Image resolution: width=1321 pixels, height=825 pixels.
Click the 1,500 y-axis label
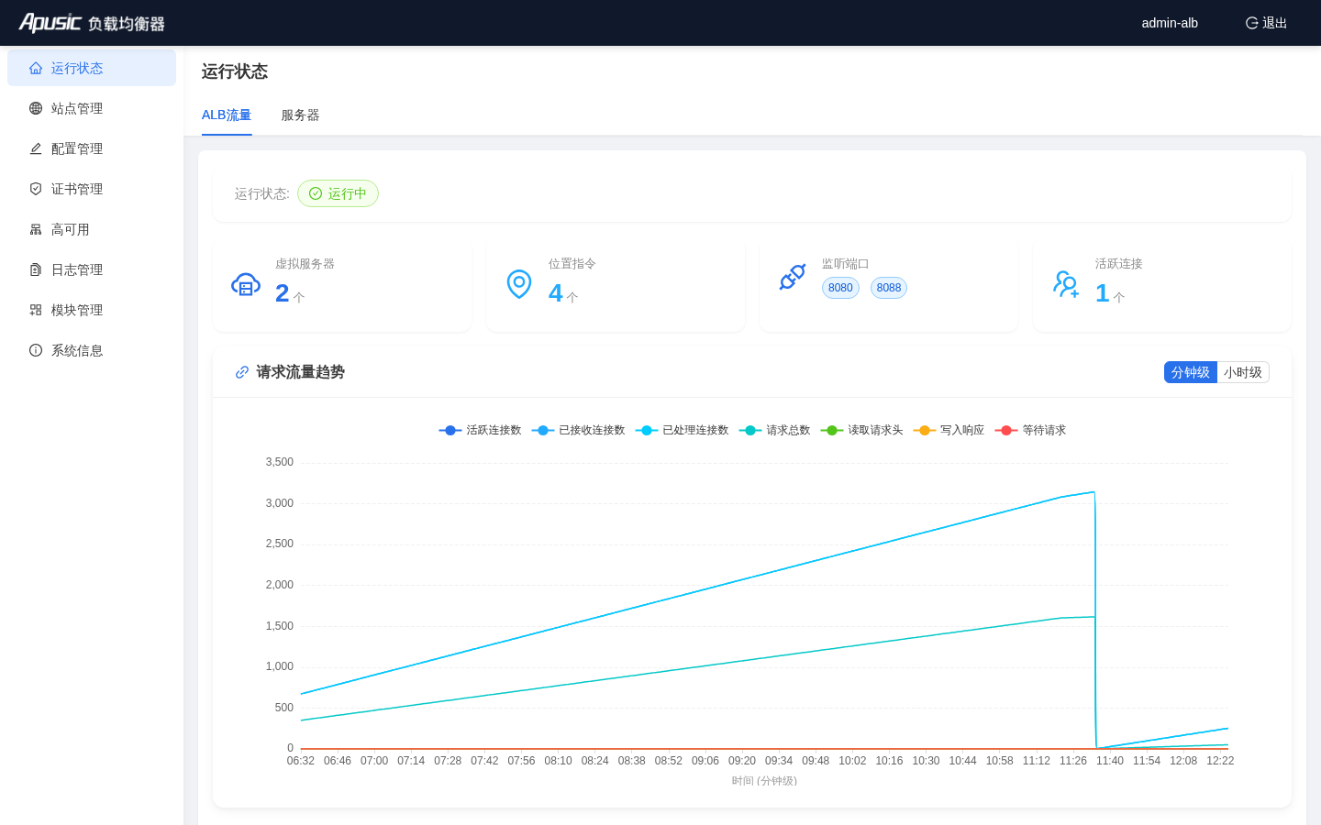(x=279, y=626)
